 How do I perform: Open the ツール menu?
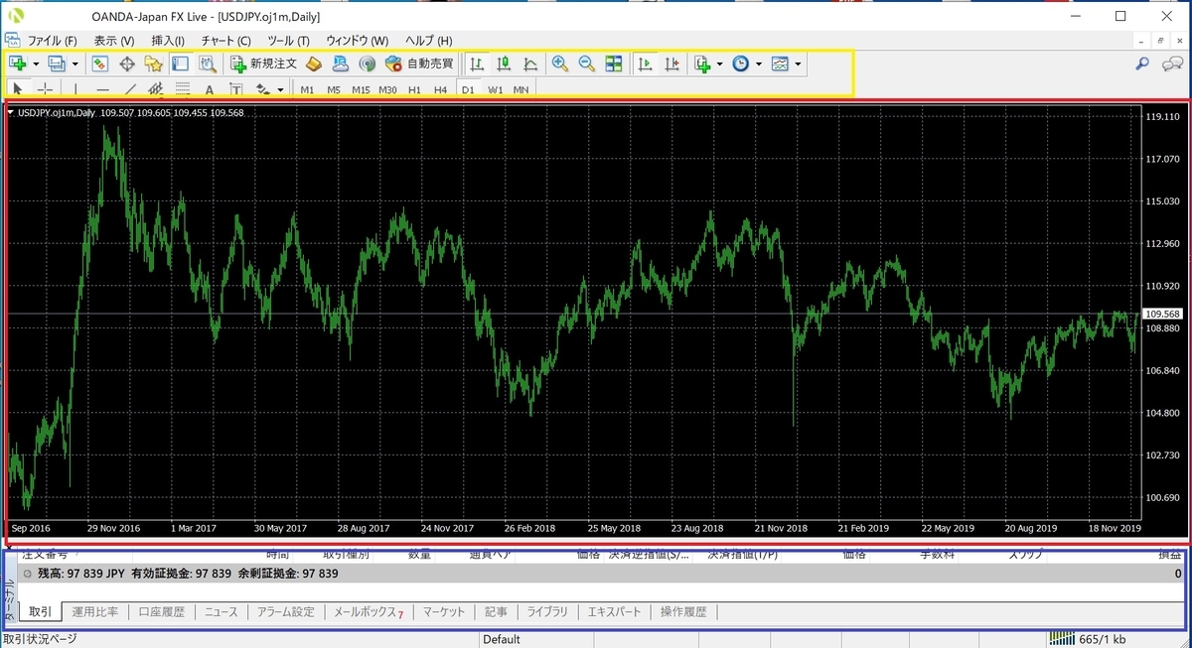tap(288, 41)
